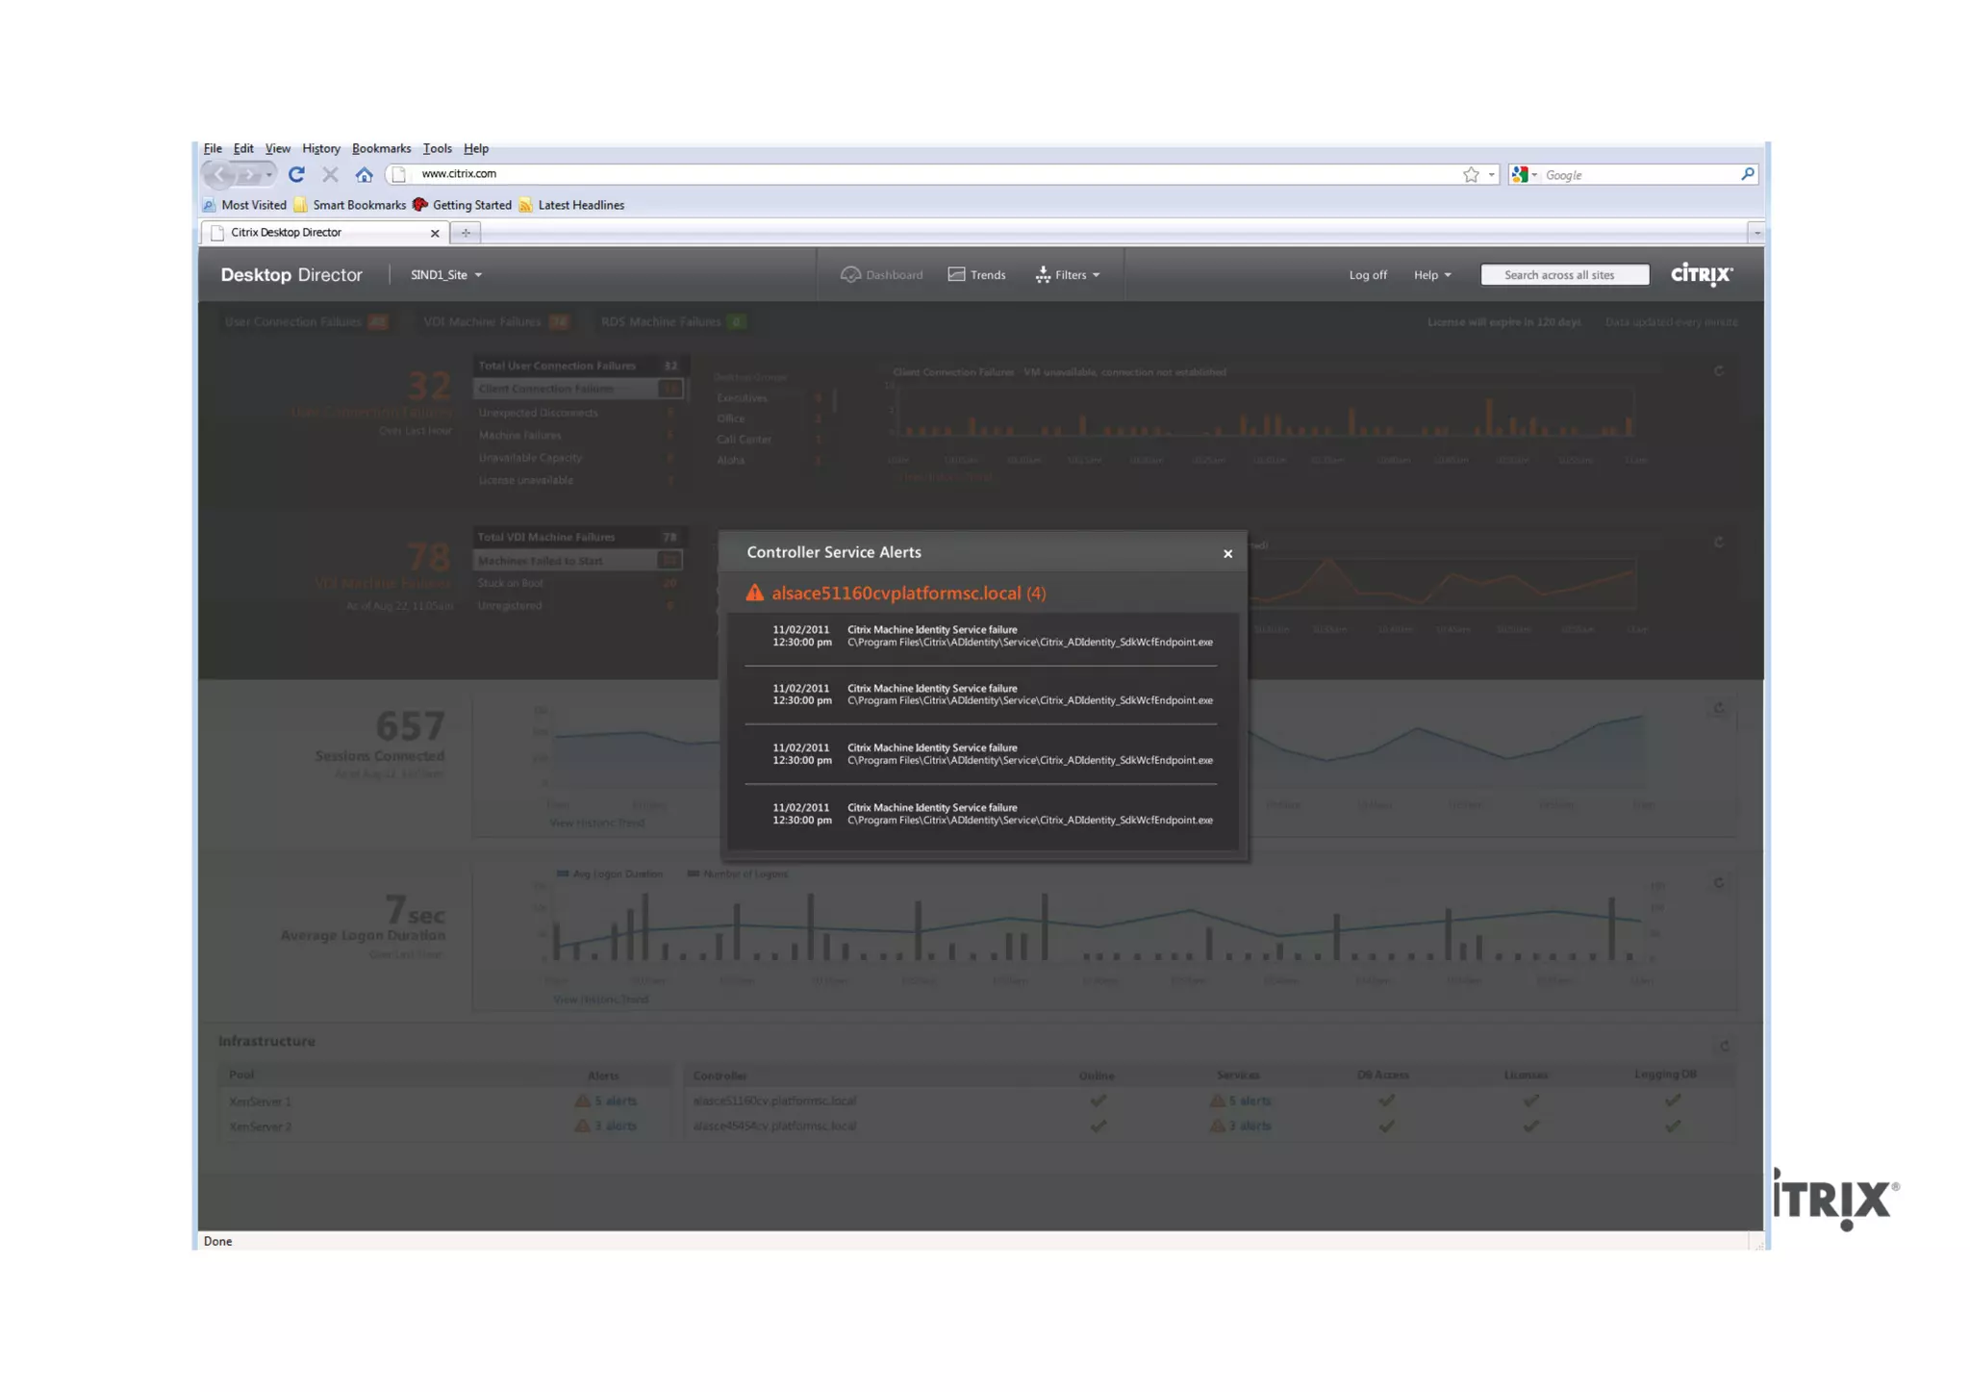Screen dimensions: 1970x1392
Task: Open the Filters dropdown menu
Action: [1069, 275]
